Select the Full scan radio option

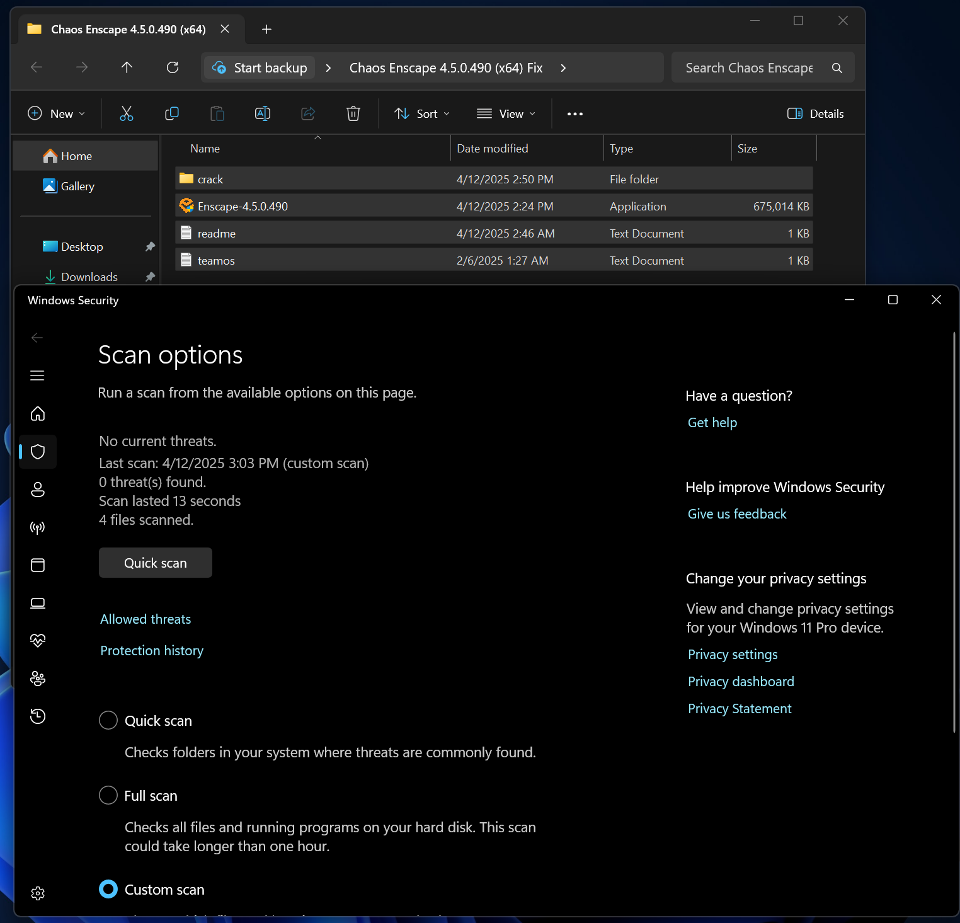tap(108, 795)
